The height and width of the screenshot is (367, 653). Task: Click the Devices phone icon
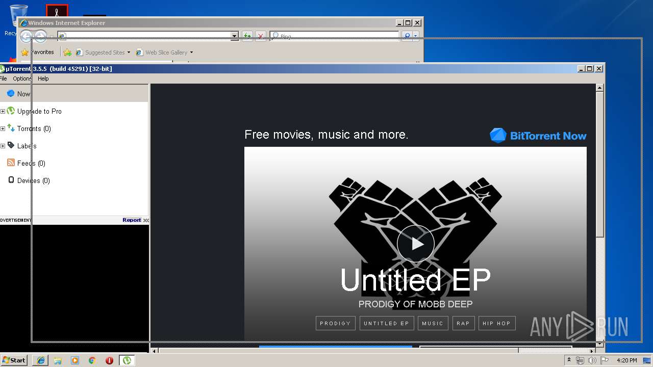pyautogui.click(x=11, y=180)
